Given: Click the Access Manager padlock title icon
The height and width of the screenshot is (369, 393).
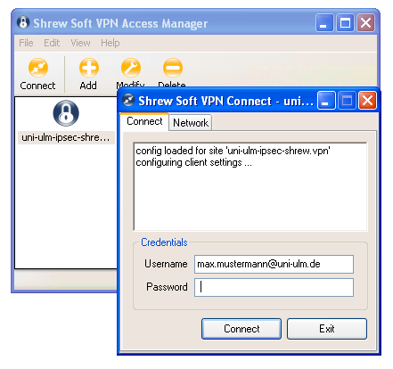Looking at the screenshot, I should [23, 23].
